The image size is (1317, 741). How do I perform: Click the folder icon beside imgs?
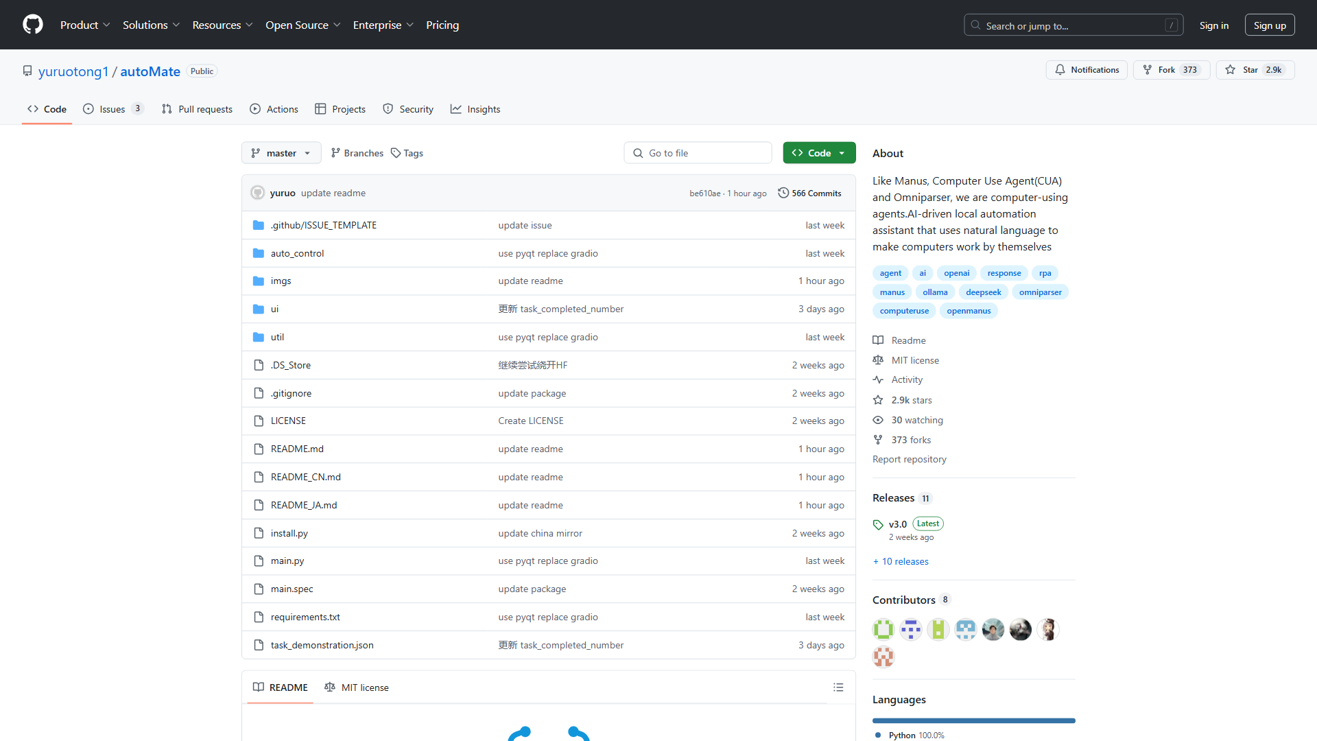259,281
